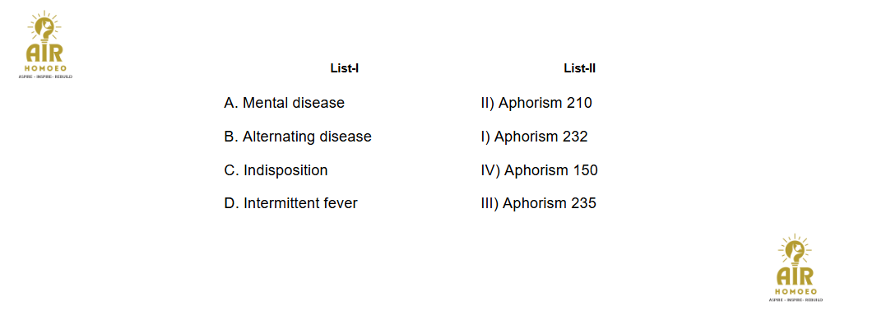This screenshot has width=877, height=311.
Task: Select I) Aphorism 232 entry
Action: tap(534, 137)
